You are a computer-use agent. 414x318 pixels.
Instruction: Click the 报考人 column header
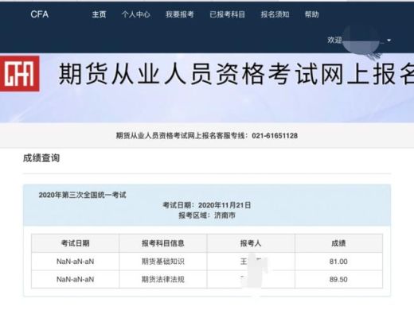click(251, 243)
